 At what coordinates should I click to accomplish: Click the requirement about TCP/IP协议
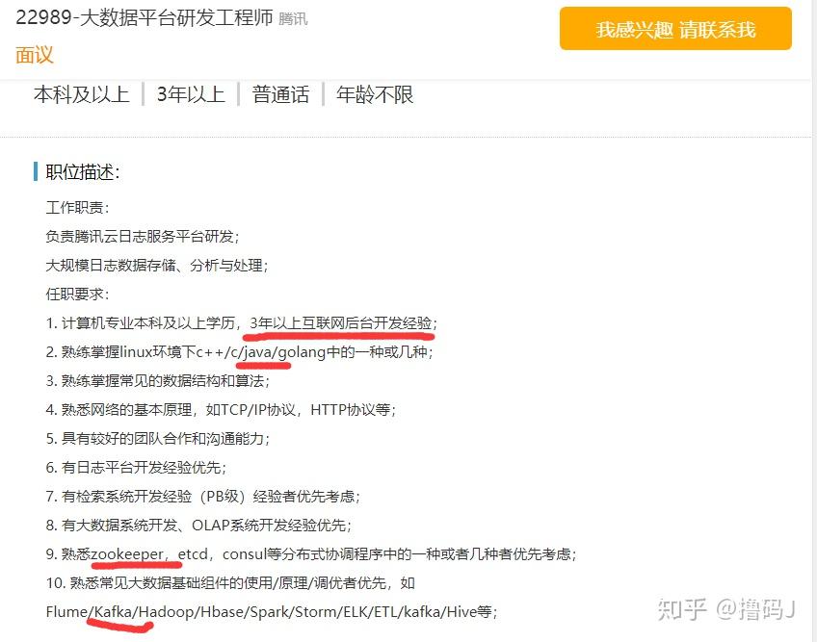pyautogui.click(x=221, y=410)
